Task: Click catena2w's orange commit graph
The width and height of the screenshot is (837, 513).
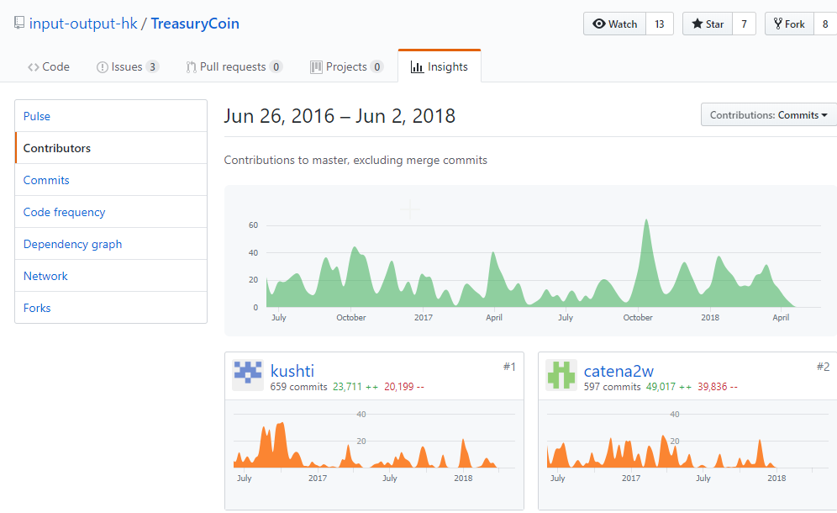Action: tap(687, 445)
